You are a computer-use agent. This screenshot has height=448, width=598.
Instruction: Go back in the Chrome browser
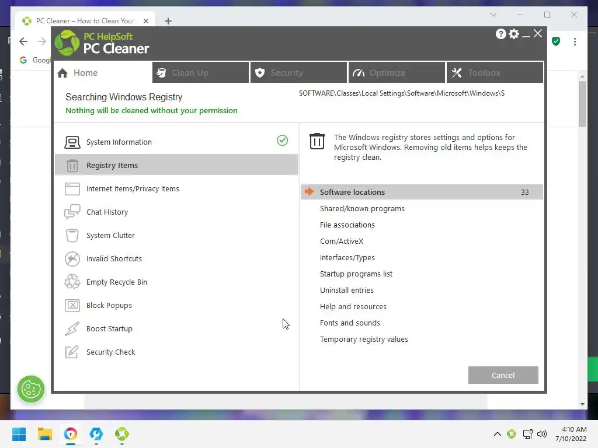[23, 41]
